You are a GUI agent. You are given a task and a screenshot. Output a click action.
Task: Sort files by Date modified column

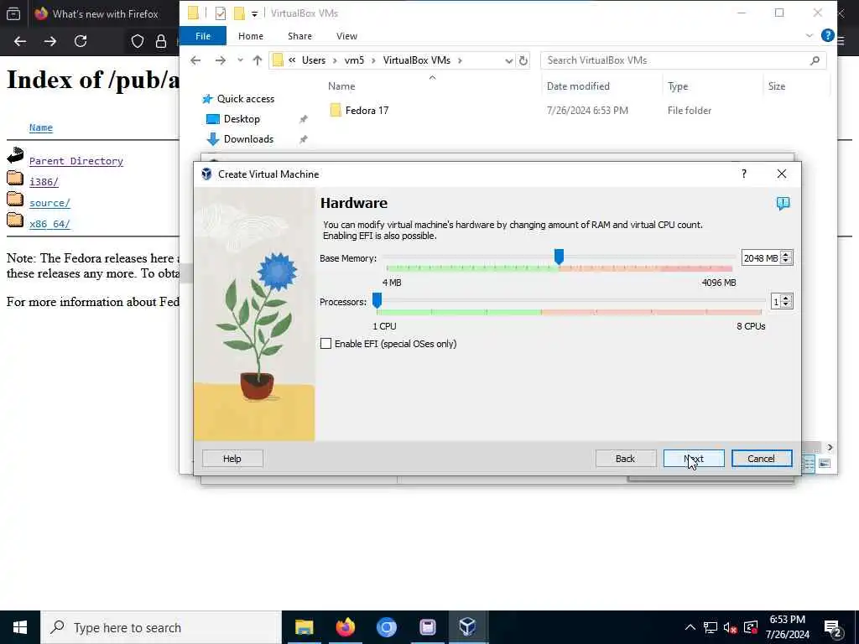(578, 86)
